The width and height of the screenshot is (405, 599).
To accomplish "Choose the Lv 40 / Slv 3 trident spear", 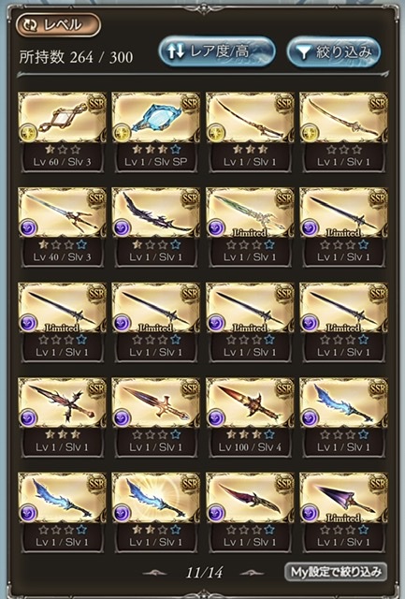I will click(63, 226).
